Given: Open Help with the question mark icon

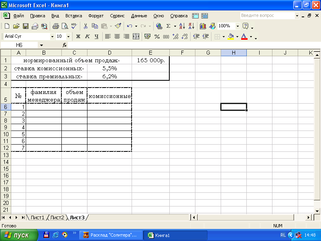Looking at the screenshot, I should (x=245, y=26).
